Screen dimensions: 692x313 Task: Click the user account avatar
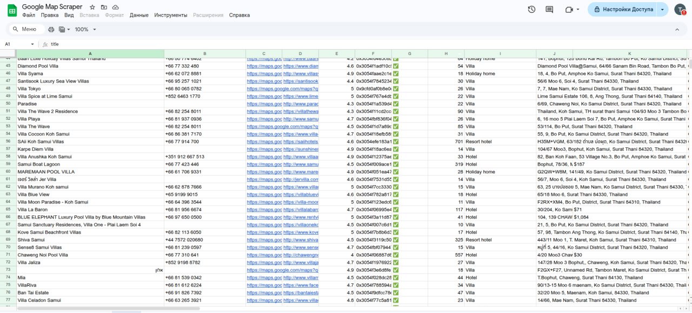[x=680, y=9]
